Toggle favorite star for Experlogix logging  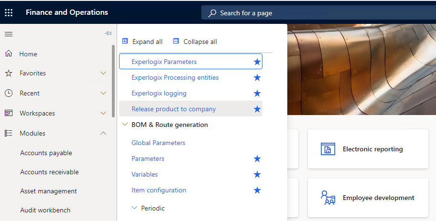[257, 93]
